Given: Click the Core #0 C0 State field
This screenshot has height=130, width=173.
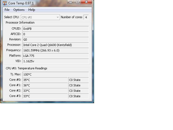Looking at the screenshot, I should click(78, 80).
